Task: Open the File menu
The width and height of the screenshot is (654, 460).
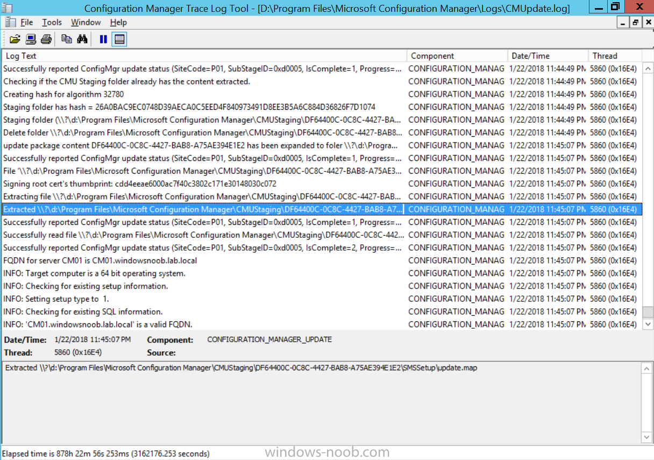Action: coord(27,22)
